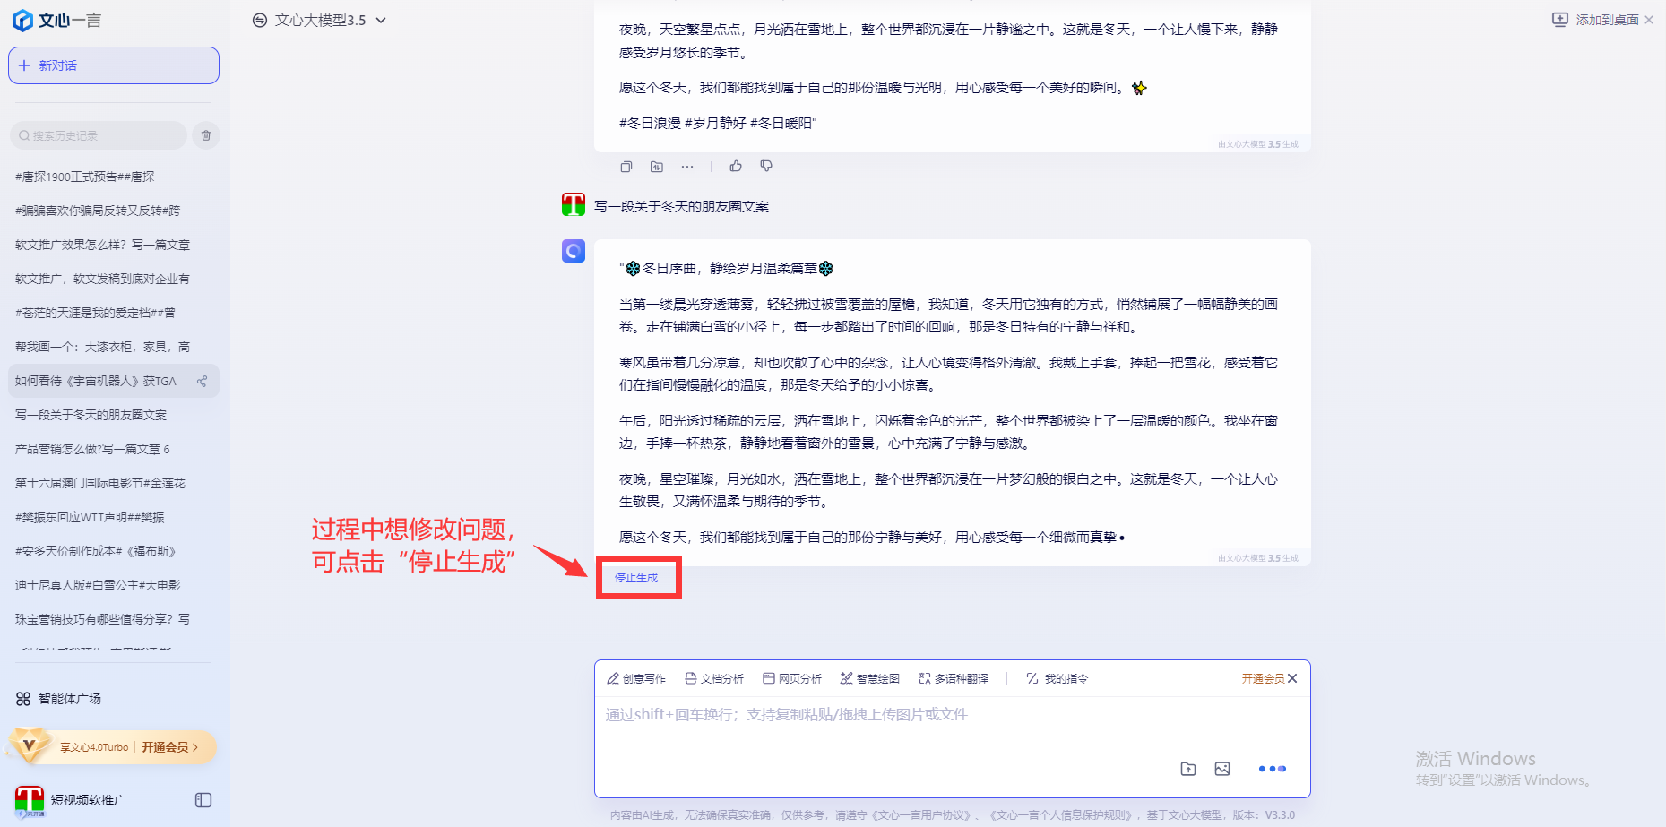Click 开通会员 link in input toolbar
The image size is (1666, 827).
1263,678
